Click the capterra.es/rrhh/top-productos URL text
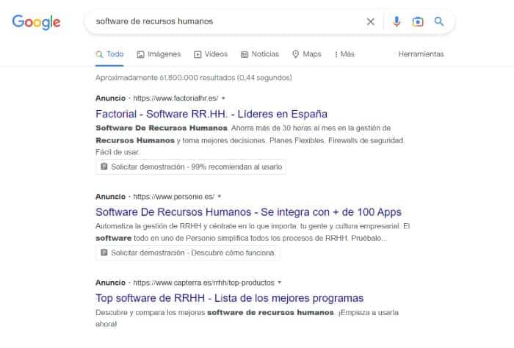The image size is (514, 348). (203, 283)
